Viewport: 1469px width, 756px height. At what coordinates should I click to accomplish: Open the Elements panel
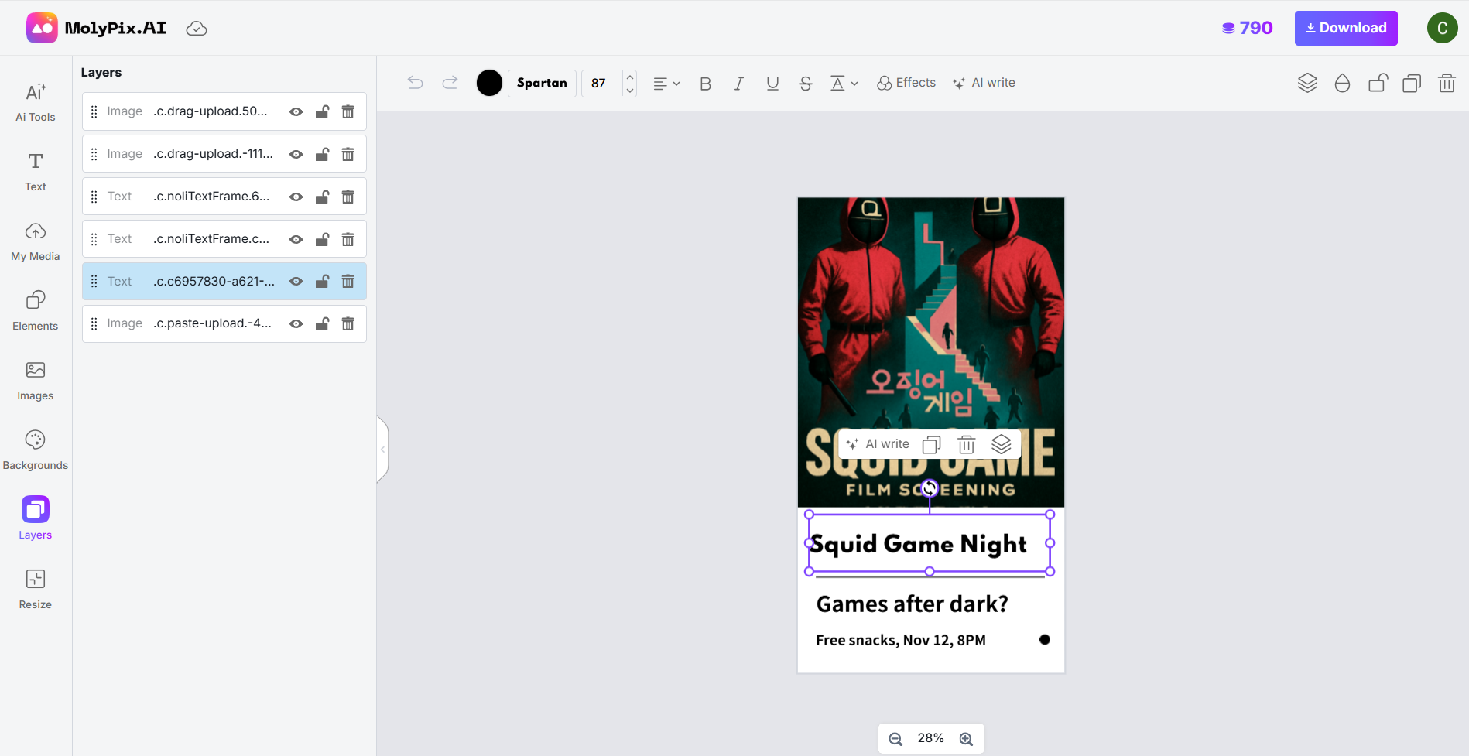tap(36, 311)
